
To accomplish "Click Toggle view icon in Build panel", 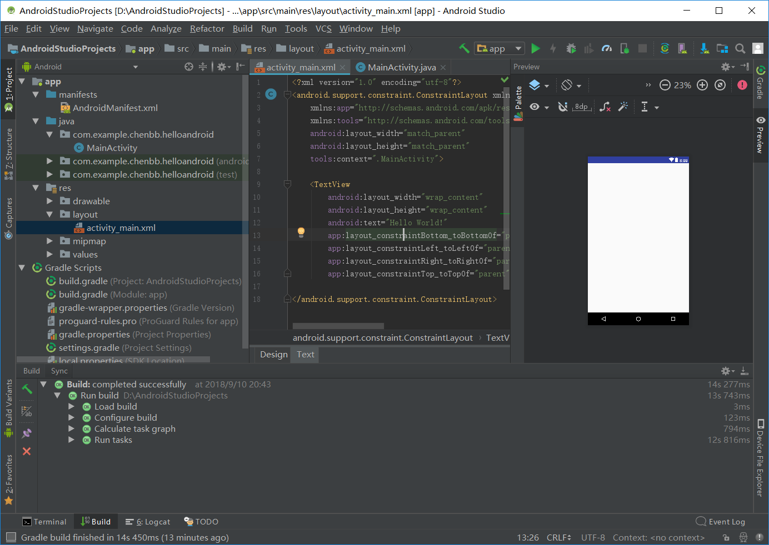I will (x=27, y=411).
